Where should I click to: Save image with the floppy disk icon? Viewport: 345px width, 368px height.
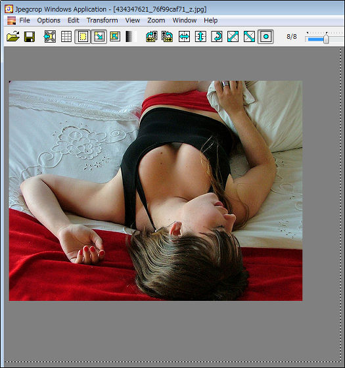point(30,37)
